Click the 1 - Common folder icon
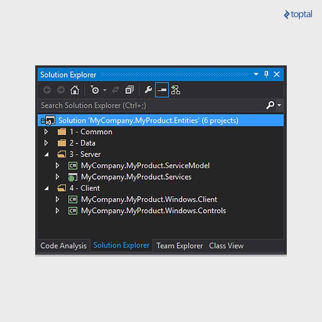The image size is (322, 322). pos(62,132)
